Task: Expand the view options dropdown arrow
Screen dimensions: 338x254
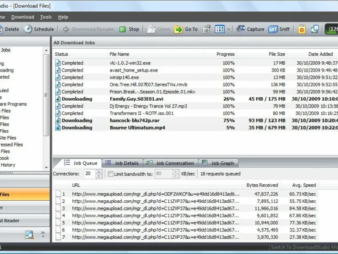Action: point(229,29)
